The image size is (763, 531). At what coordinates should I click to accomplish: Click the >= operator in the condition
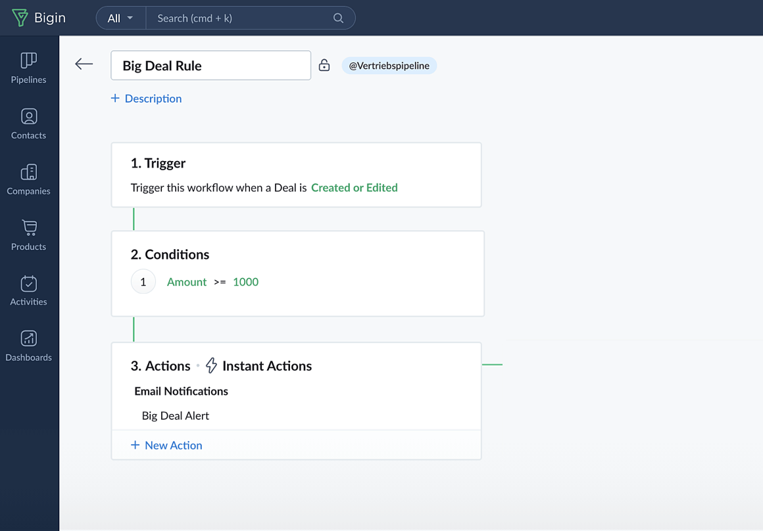[220, 282]
